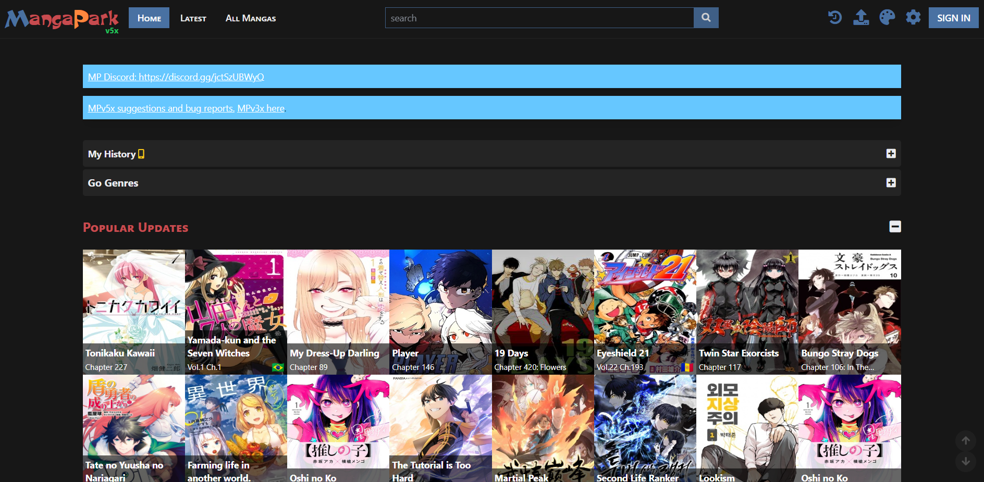
Task: Open Farming life in another world title
Action: 219,471
